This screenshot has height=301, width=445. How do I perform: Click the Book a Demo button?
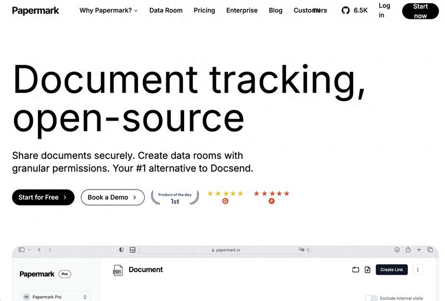[x=112, y=197]
